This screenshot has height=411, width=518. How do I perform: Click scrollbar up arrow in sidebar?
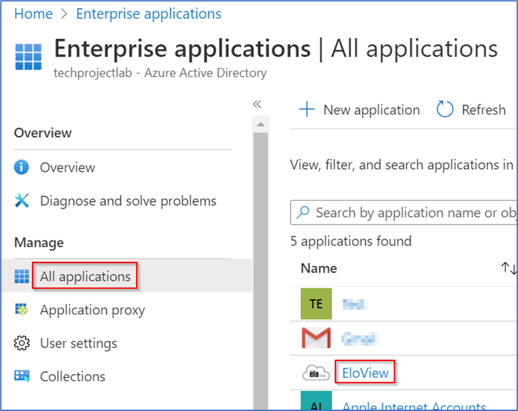261,124
